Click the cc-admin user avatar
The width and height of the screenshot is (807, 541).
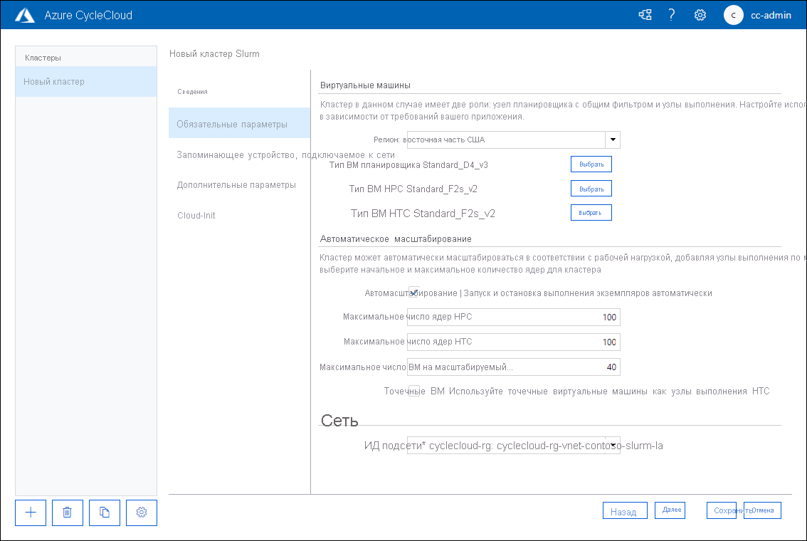pyautogui.click(x=734, y=15)
